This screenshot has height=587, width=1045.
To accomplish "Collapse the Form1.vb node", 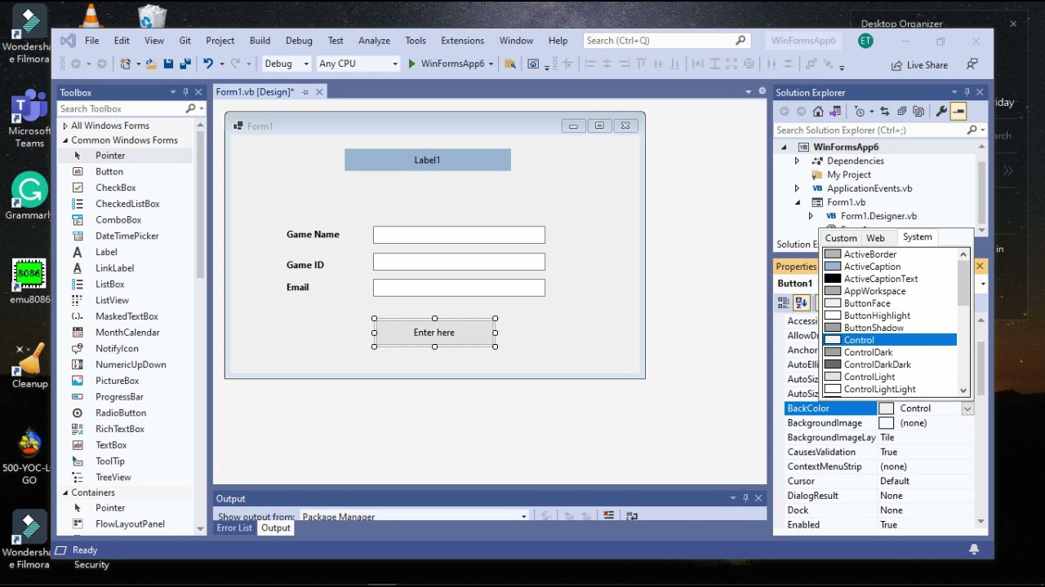I will coord(797,202).
